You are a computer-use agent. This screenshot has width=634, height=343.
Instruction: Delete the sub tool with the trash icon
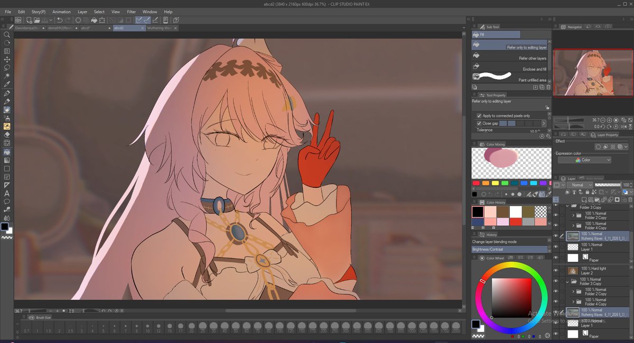coord(549,87)
